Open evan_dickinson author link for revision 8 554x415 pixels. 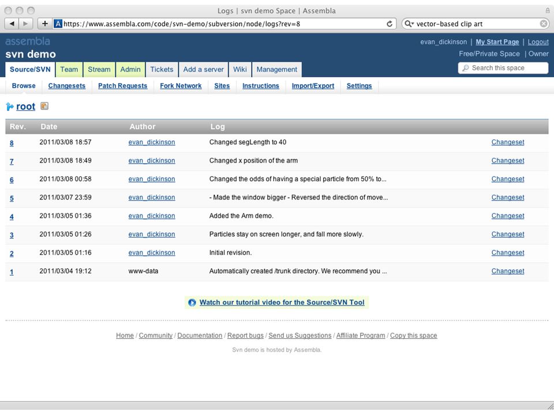(152, 142)
